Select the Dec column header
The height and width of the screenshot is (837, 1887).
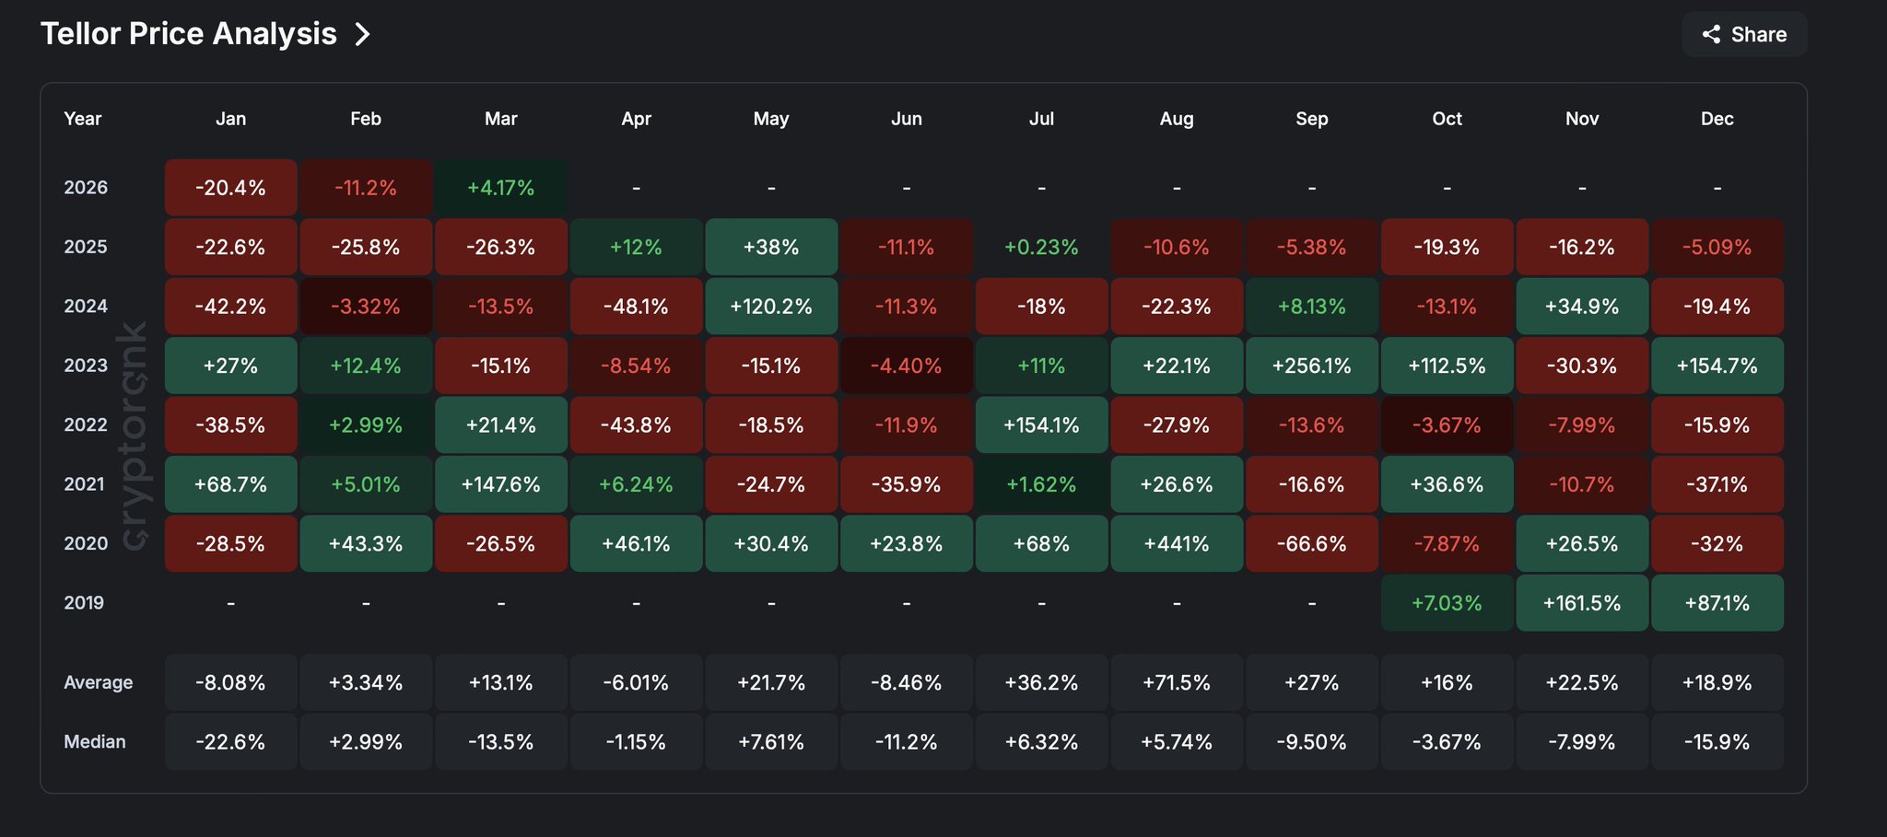pyautogui.click(x=1717, y=119)
